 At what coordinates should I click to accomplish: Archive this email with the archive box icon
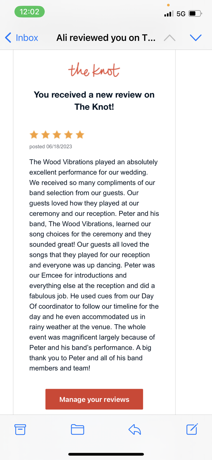coord(20,430)
